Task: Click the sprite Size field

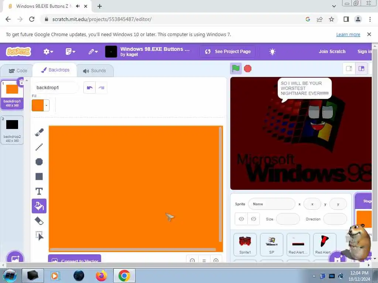Action: tap(288, 219)
